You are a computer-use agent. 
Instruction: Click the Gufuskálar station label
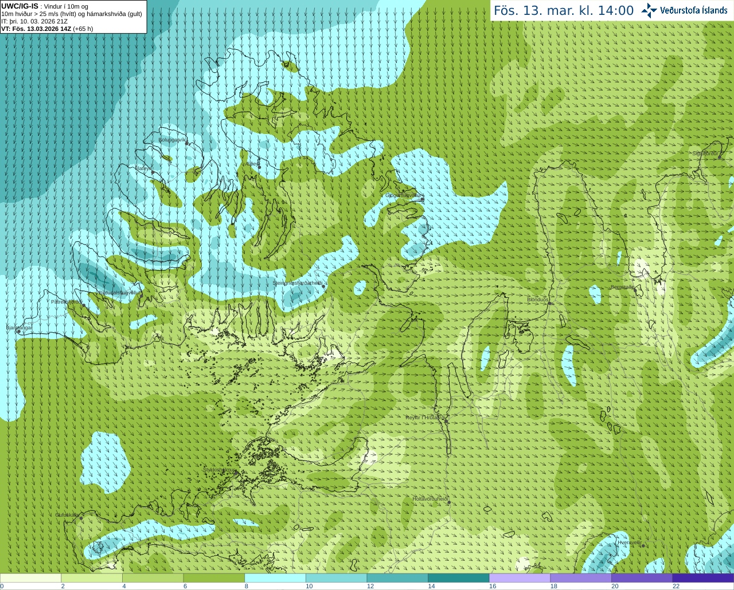tap(67, 515)
